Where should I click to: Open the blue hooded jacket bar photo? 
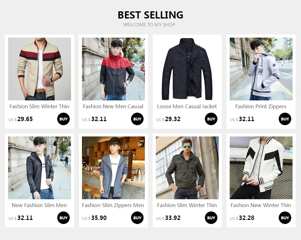113,168
